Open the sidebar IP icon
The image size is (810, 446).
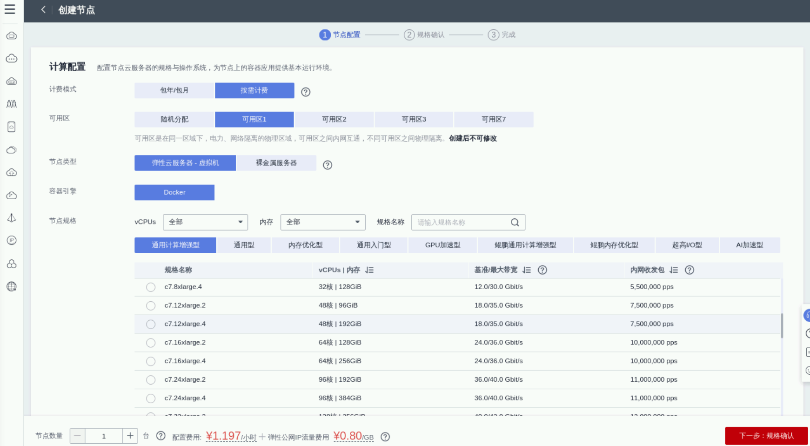click(12, 240)
